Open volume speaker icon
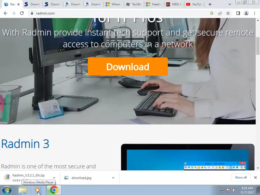This screenshot has width=260, height=195. [234, 190]
